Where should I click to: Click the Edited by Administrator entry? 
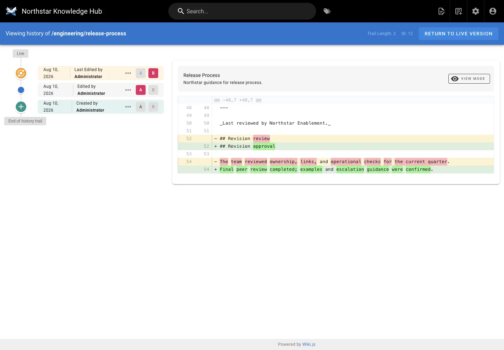(x=101, y=90)
